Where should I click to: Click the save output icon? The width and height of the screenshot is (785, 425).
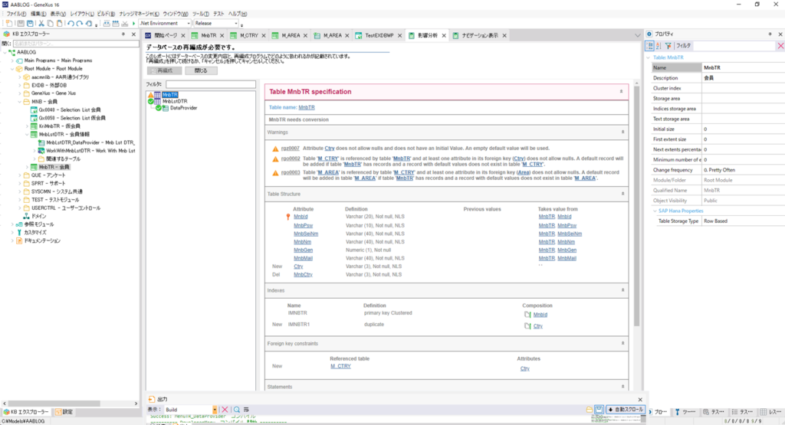click(x=599, y=410)
